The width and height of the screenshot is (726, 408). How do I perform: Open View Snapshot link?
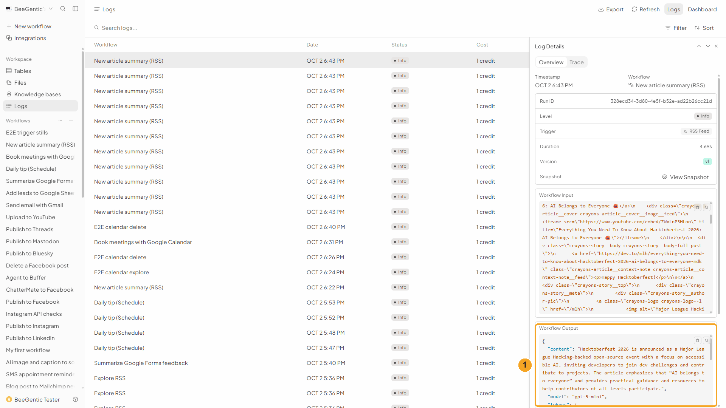685,177
